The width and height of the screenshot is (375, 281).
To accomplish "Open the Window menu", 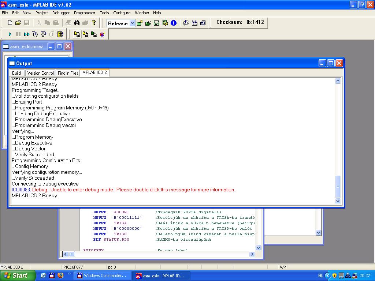I will (x=142, y=13).
